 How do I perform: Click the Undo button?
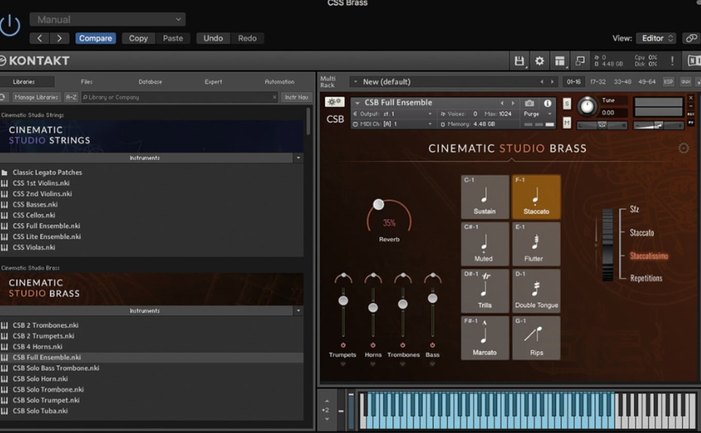213,38
